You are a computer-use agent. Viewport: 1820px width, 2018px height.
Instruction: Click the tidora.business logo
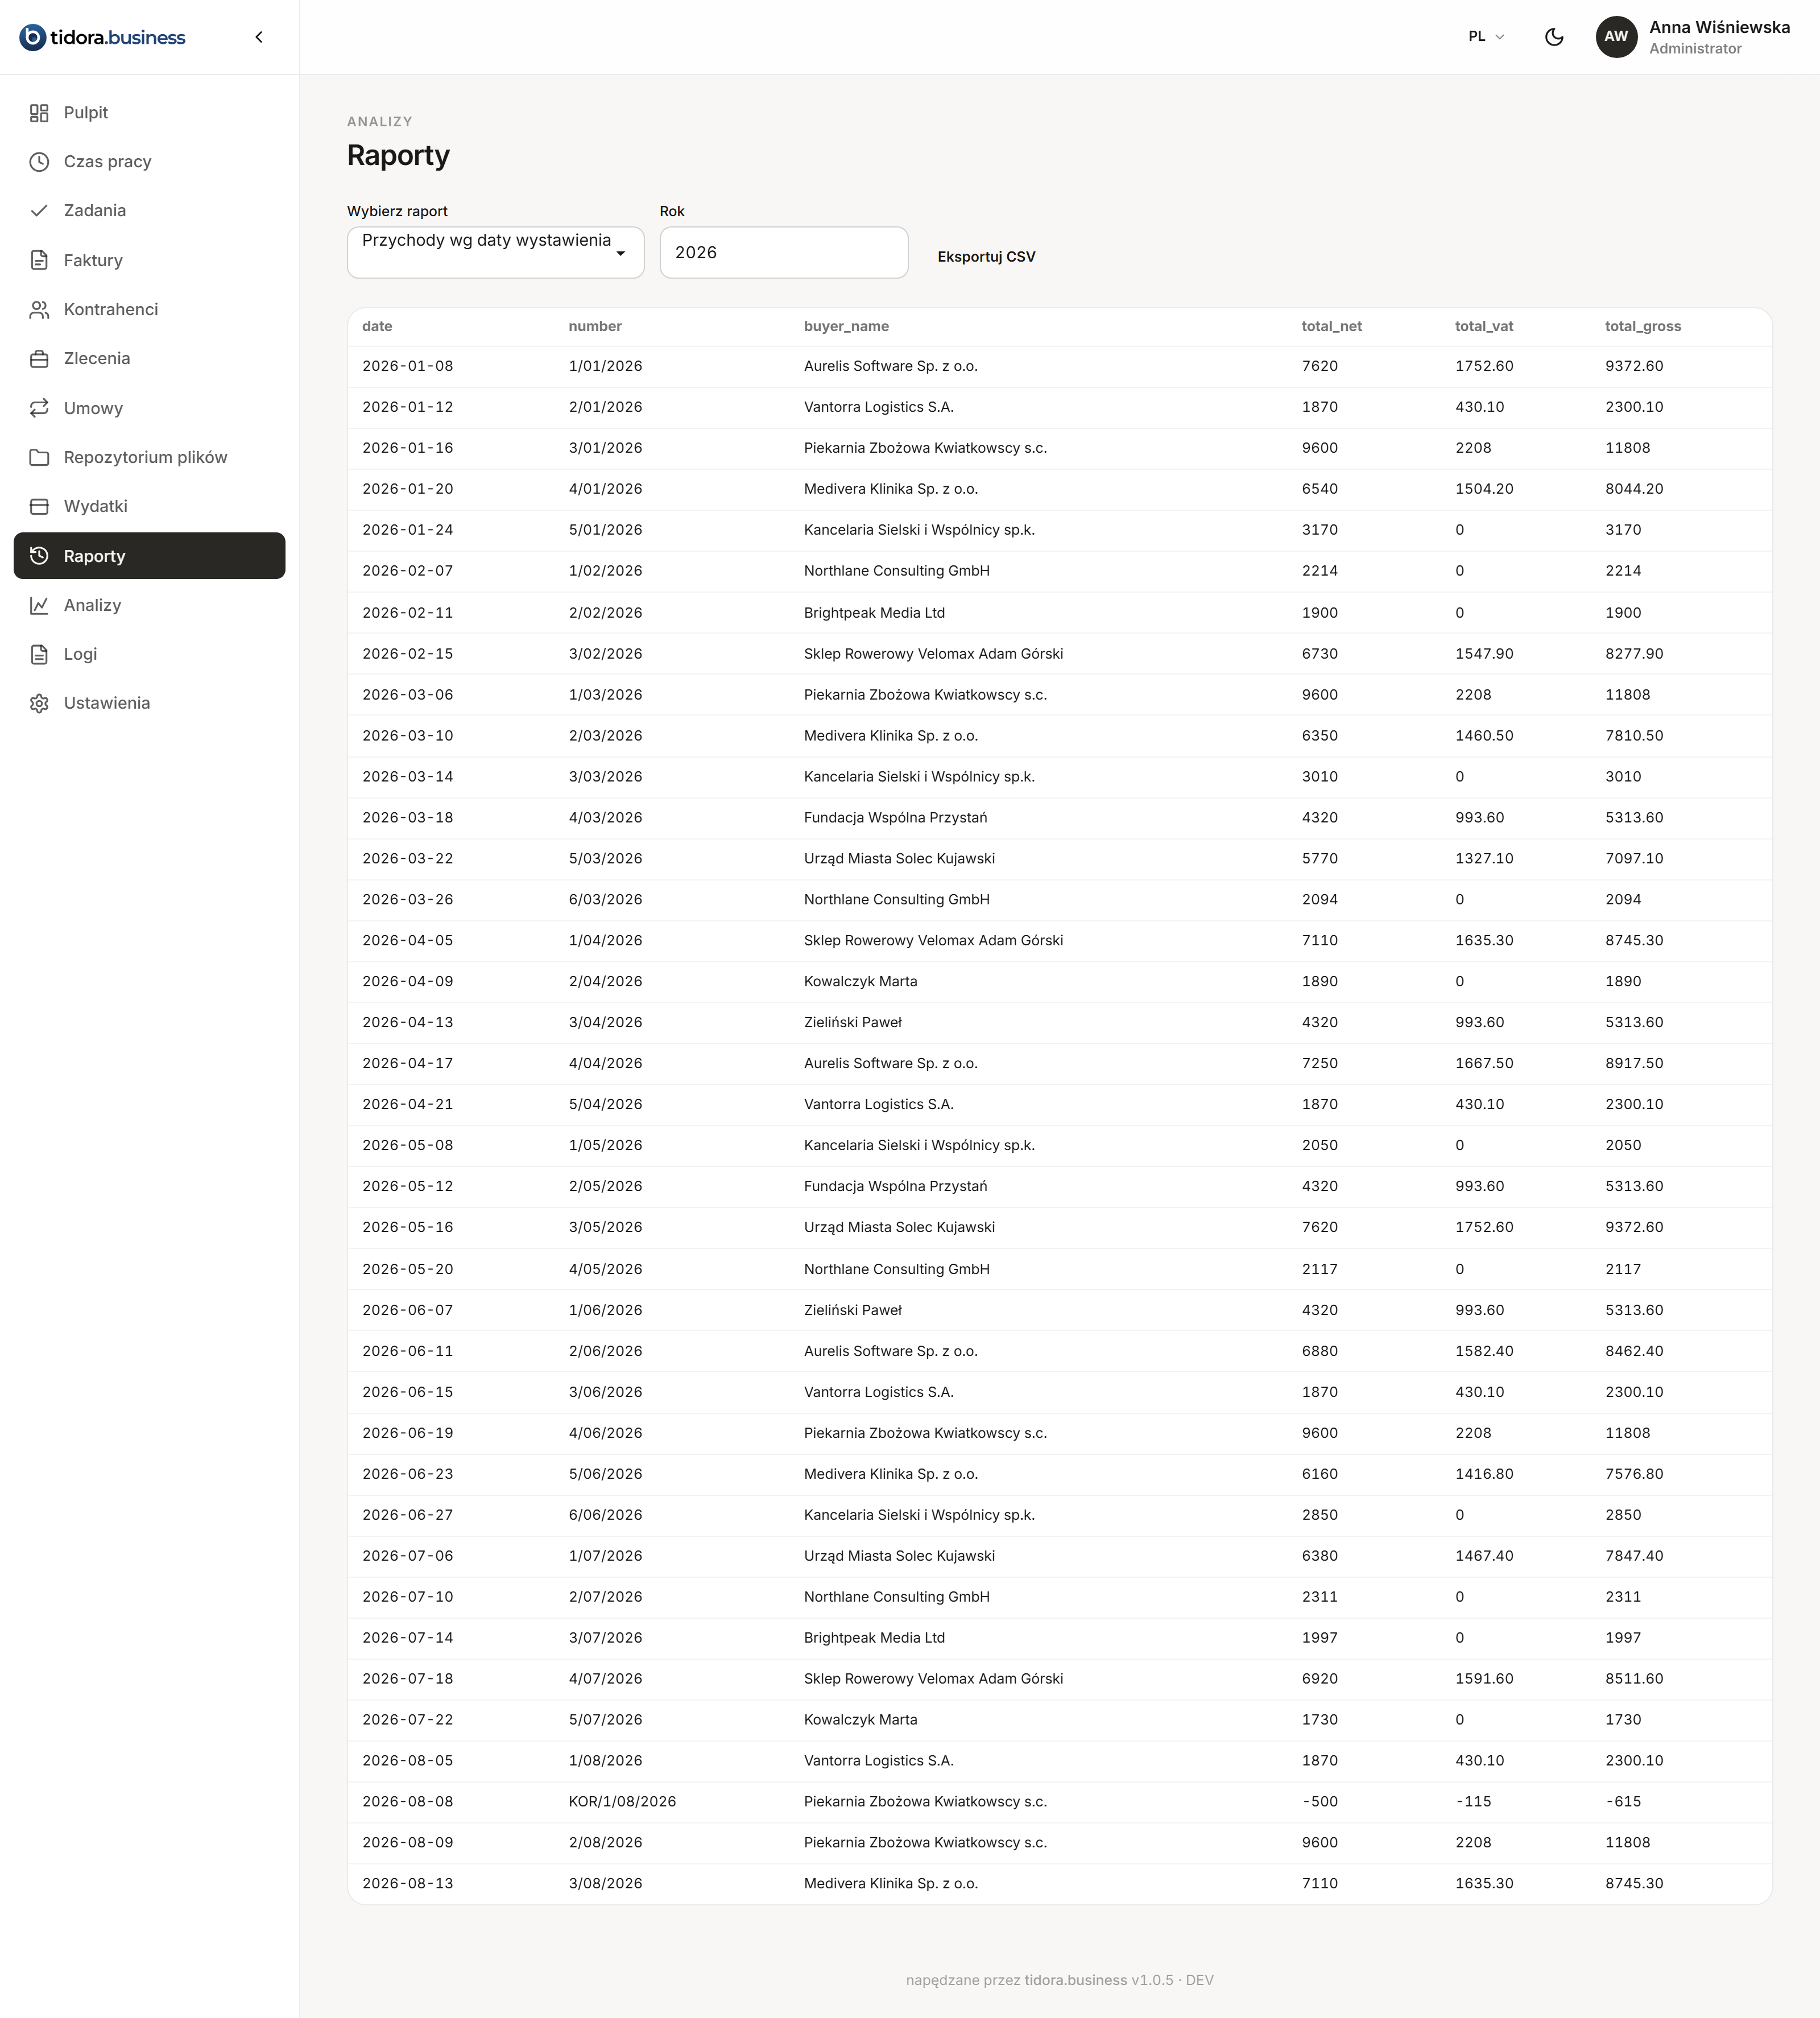(x=103, y=37)
